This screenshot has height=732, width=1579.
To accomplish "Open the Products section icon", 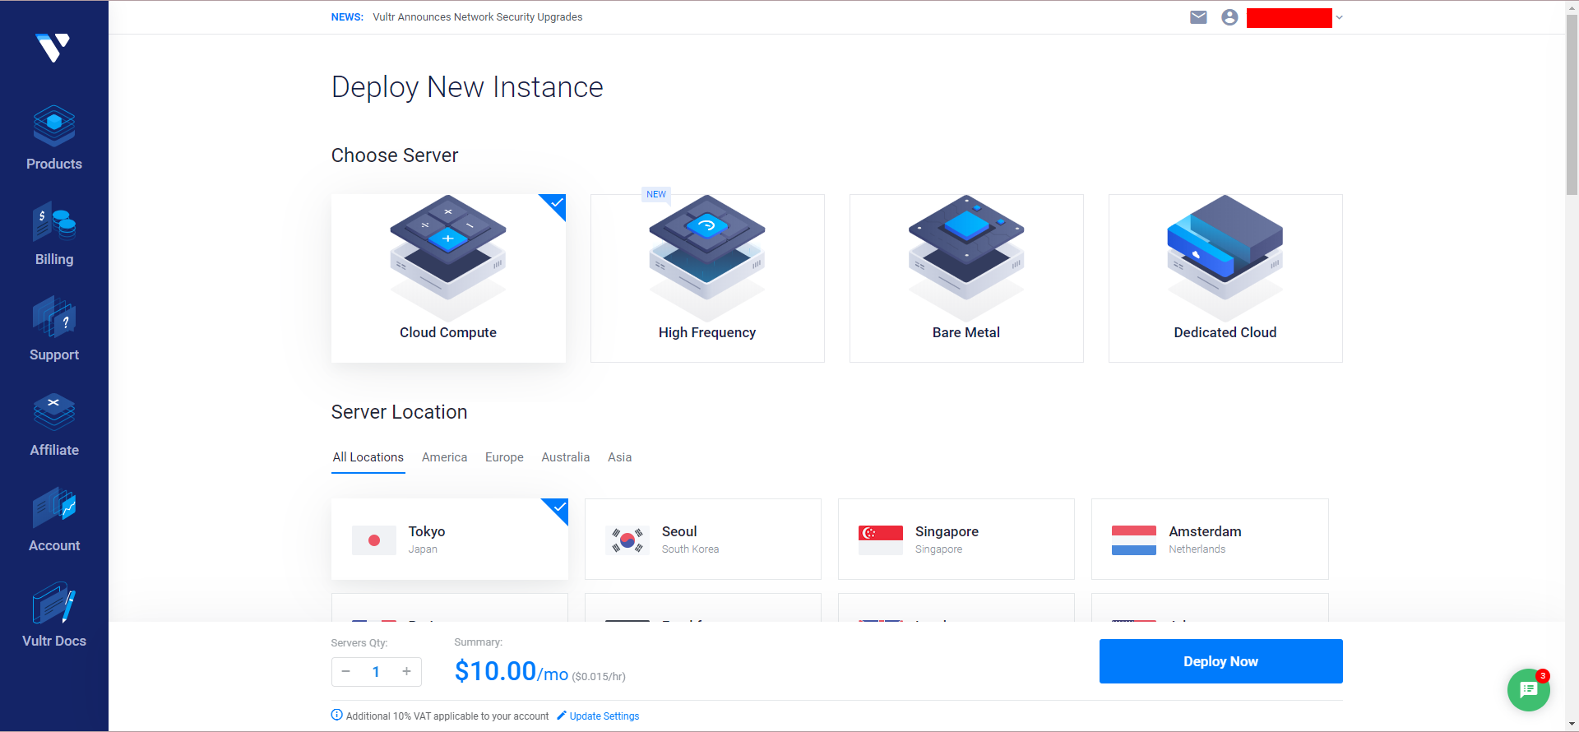I will tap(54, 126).
